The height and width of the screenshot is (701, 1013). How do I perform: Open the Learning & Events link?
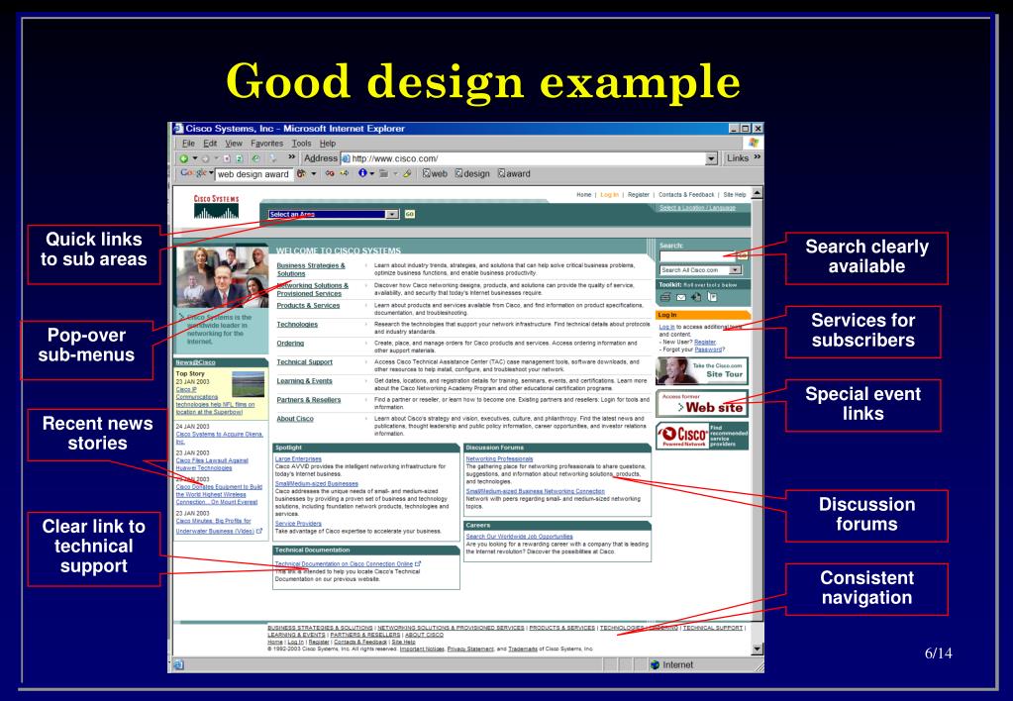pyautogui.click(x=304, y=380)
